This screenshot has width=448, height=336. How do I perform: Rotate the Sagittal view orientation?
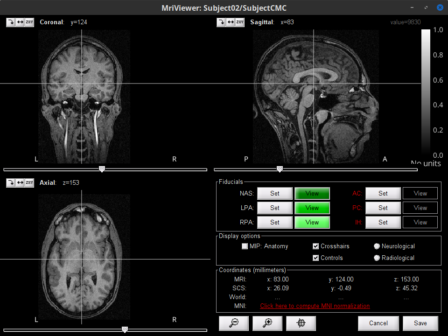[221, 22]
